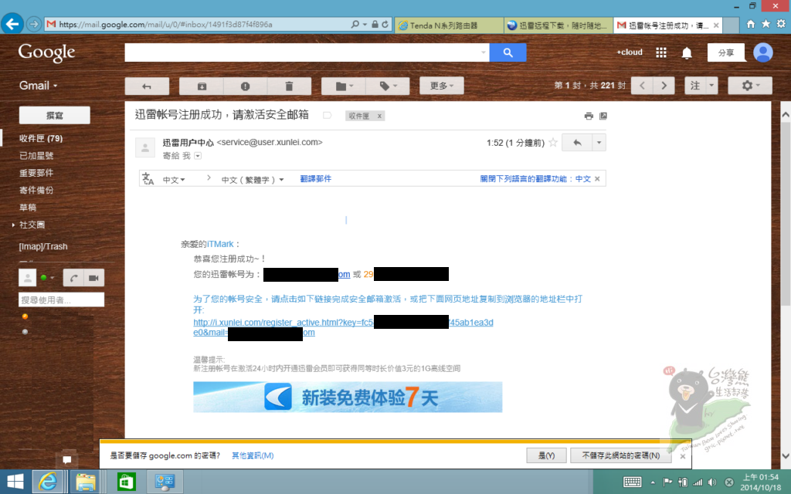
Task: Click the 撰寫 compose button
Action: click(55, 116)
